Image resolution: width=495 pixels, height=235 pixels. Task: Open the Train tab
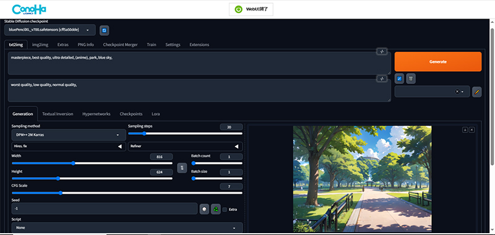pos(151,45)
